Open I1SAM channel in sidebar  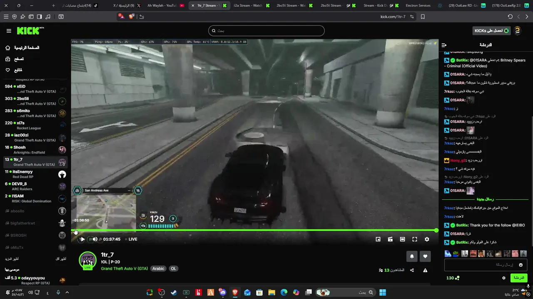35,199
